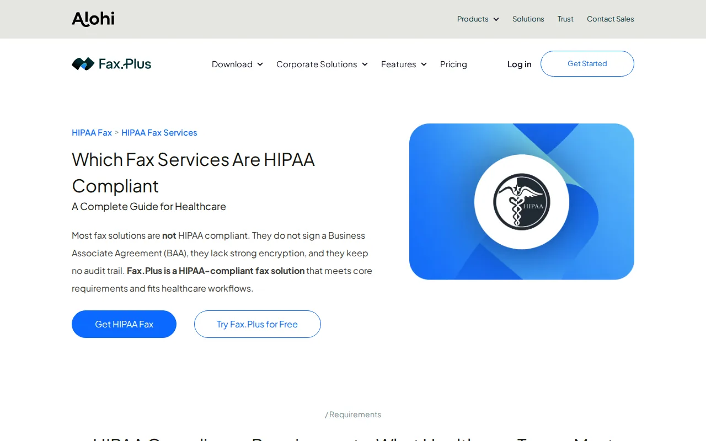Click the HIPAA Fax Services breadcrumb
Screen dimensions: 706x441
159,133
